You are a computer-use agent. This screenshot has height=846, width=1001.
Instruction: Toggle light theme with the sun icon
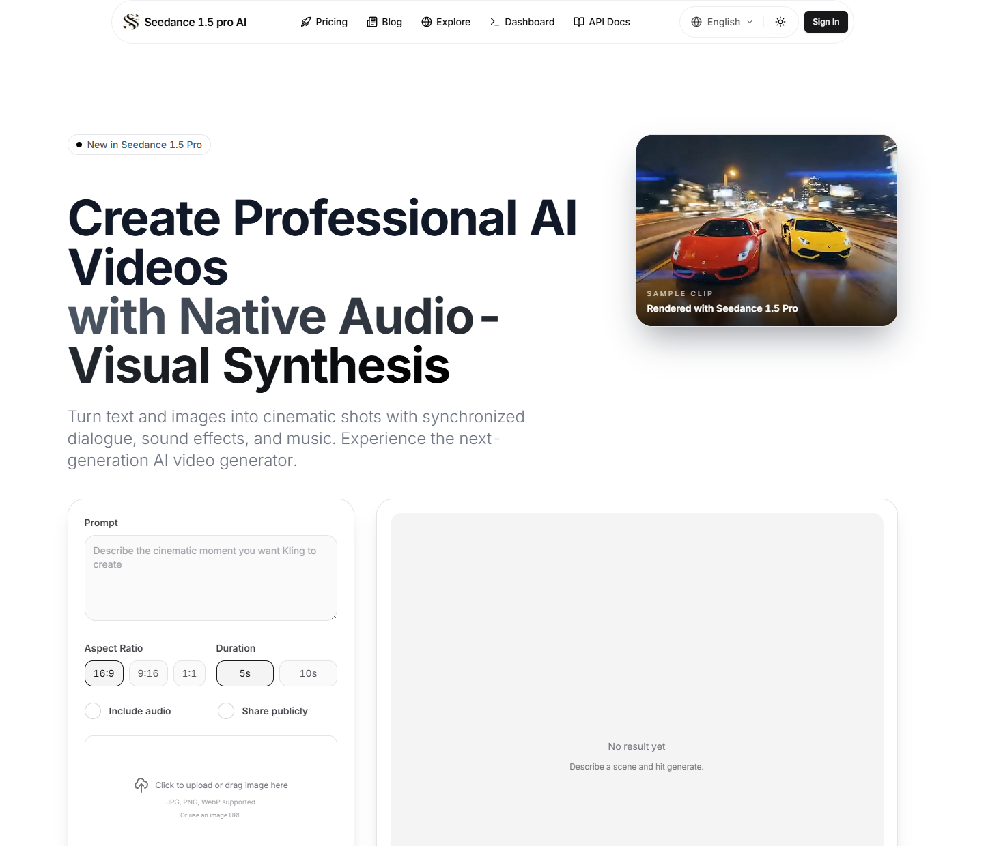[x=780, y=21]
